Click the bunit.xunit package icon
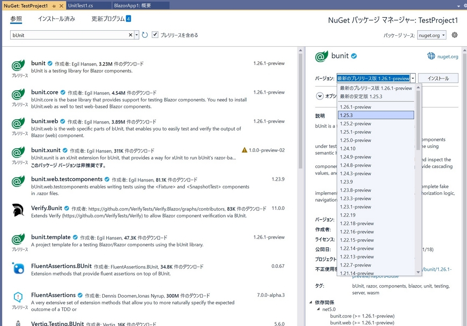This screenshot has width=467, height=326. click(18, 153)
